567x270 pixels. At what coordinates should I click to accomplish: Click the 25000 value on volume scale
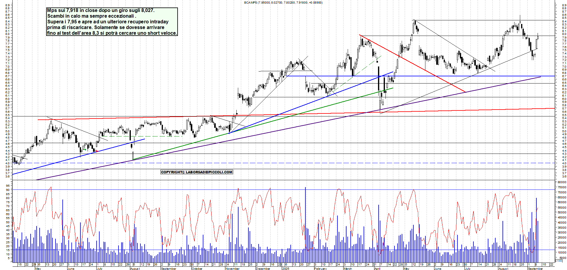(562, 238)
